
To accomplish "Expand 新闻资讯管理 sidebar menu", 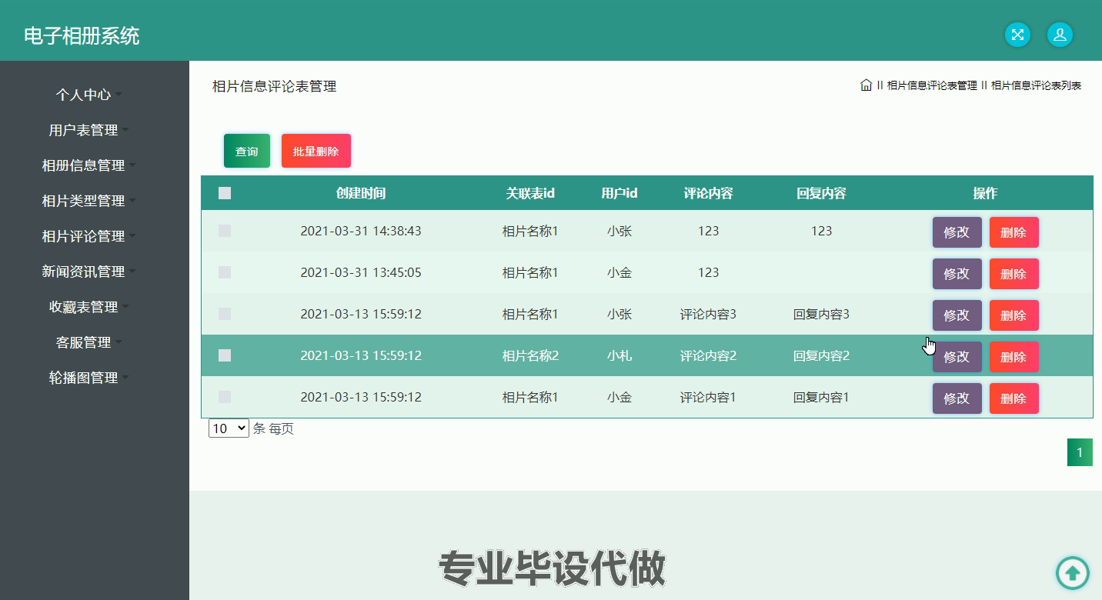I will [x=88, y=272].
